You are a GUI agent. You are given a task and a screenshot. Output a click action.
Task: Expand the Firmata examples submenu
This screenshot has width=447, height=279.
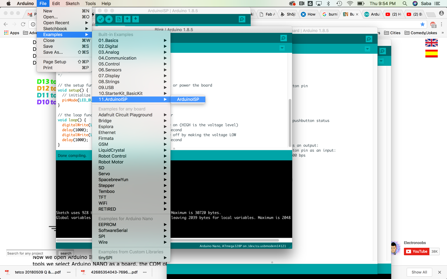(131, 138)
